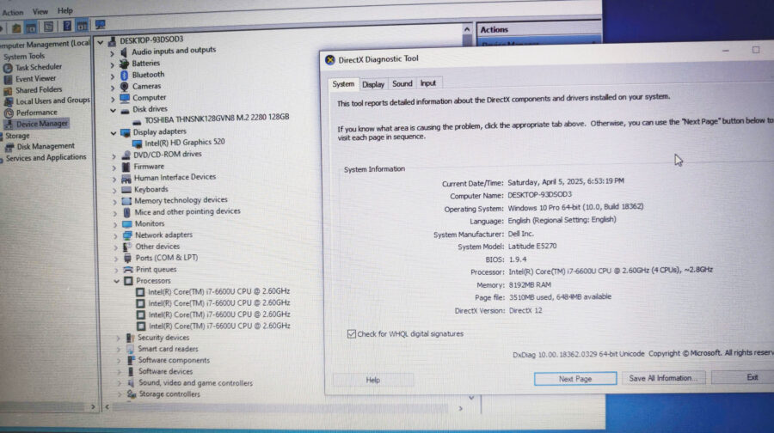Switch to the Input tab in DxDiag
The image size is (774, 433).
[x=428, y=83]
